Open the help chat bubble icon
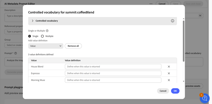The height and width of the screenshot is (104, 212). [x=205, y=98]
